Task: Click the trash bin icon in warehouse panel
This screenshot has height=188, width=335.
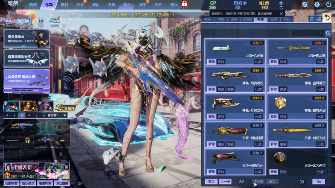Action: click(311, 19)
